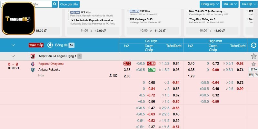The height and width of the screenshot is (129, 258).
Task: Select first half 1x2 odds 4.35
Action: [x=191, y=70]
